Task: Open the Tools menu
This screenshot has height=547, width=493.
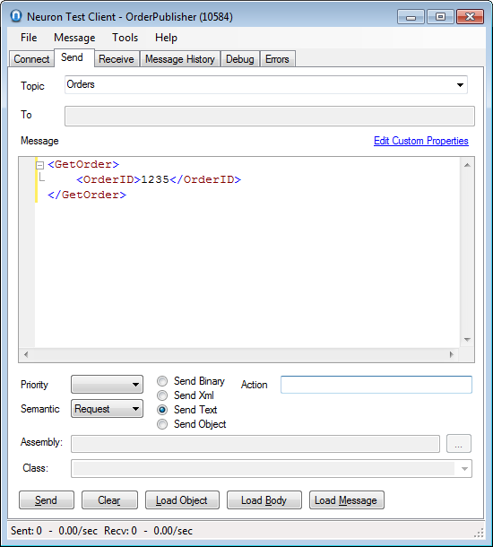Action: 125,38
